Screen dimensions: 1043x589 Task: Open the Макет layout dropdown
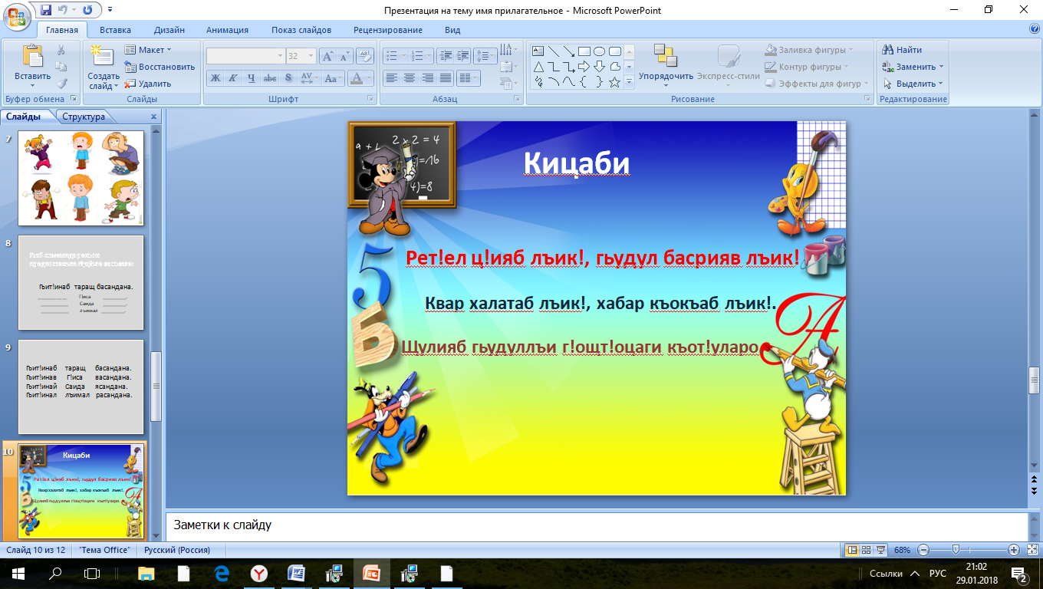click(x=148, y=50)
